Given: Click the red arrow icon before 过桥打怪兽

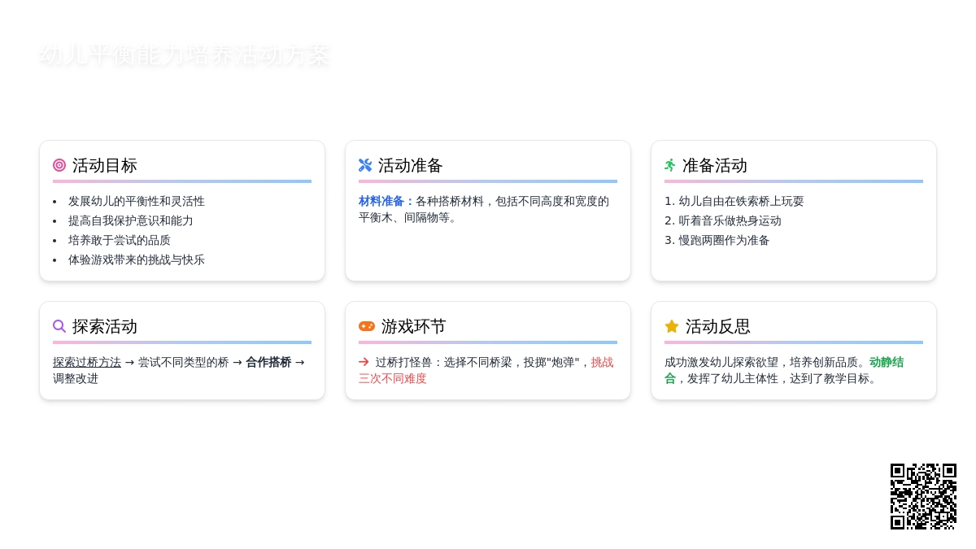Looking at the screenshot, I should point(364,362).
